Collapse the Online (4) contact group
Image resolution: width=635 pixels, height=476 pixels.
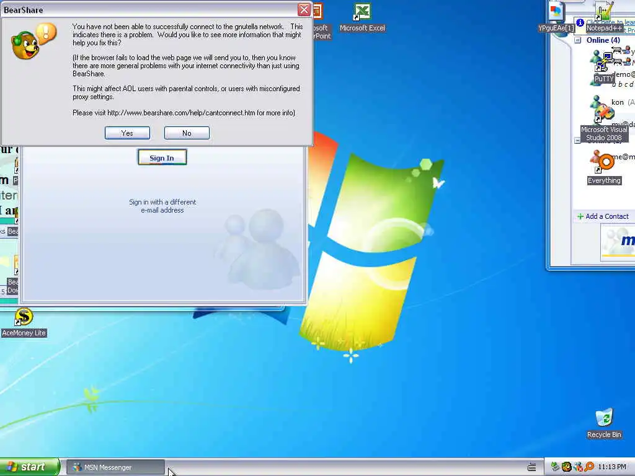pos(578,40)
